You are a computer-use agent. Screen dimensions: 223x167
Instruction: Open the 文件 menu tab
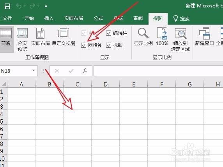tap(7, 18)
